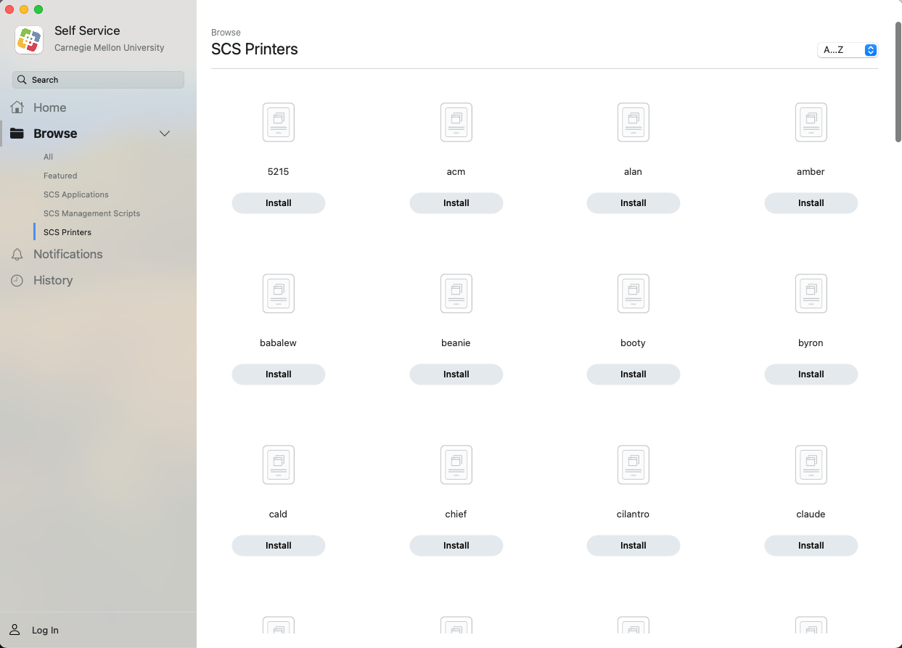
Task: Click the babalew printer document icon
Action: click(279, 293)
